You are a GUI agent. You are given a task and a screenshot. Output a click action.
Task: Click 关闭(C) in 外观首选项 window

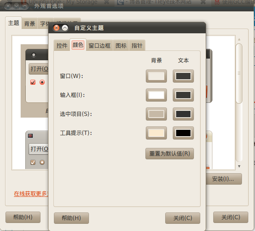(x=231, y=217)
